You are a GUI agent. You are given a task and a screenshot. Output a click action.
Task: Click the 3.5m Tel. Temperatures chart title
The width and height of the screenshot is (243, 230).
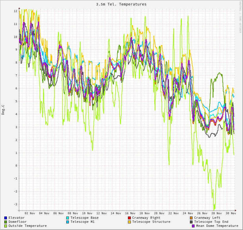(x=121, y=4)
